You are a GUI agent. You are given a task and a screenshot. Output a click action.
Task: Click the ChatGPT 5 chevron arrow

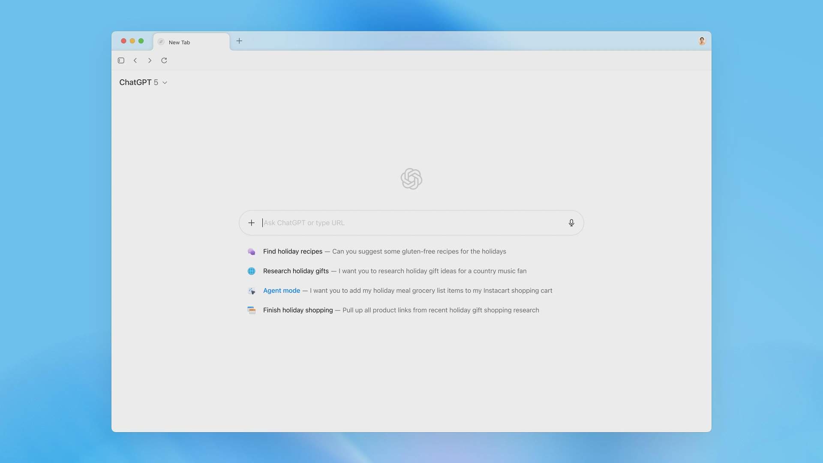pos(165,83)
